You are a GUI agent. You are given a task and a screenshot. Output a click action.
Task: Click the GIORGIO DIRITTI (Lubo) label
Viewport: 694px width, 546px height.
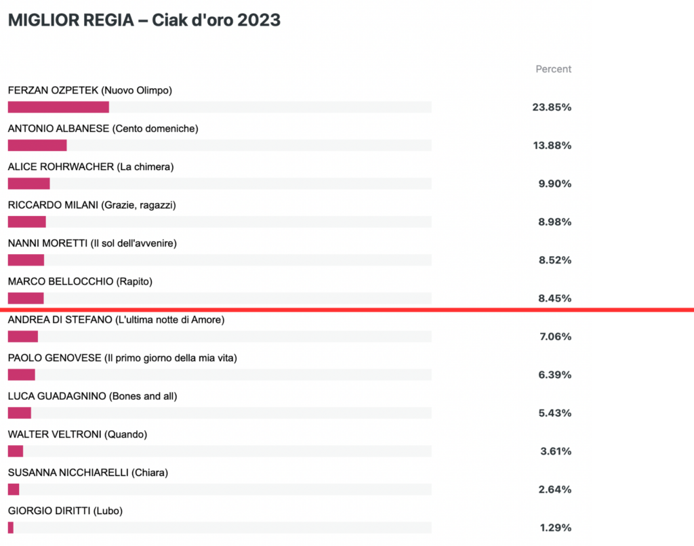click(x=66, y=511)
